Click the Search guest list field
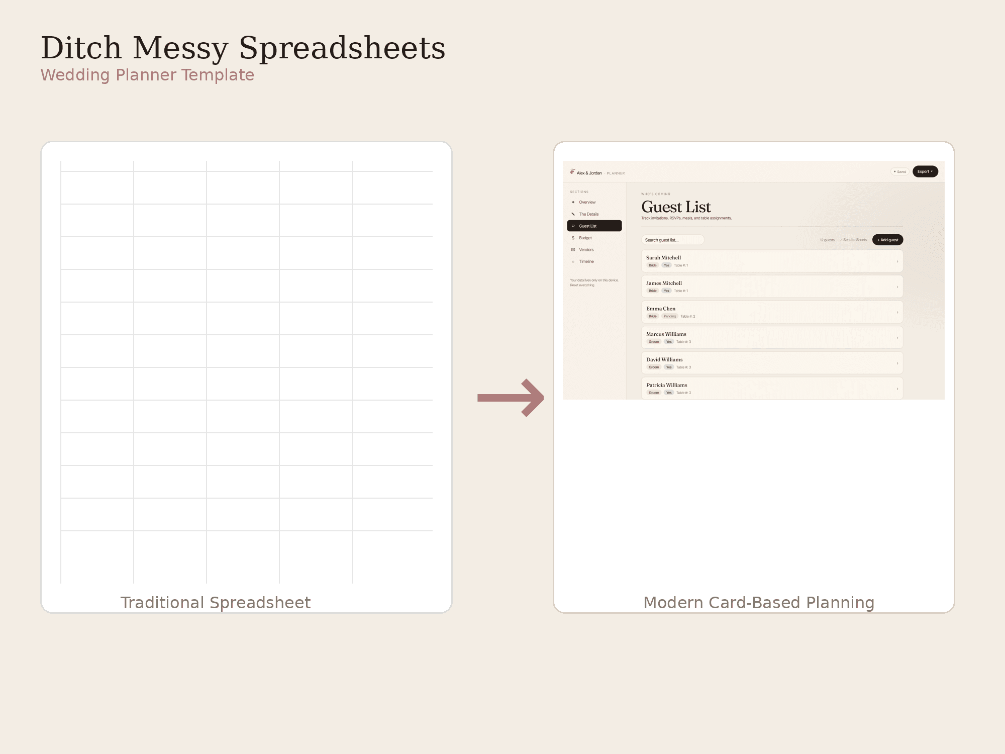The height and width of the screenshot is (754, 1005). point(672,240)
